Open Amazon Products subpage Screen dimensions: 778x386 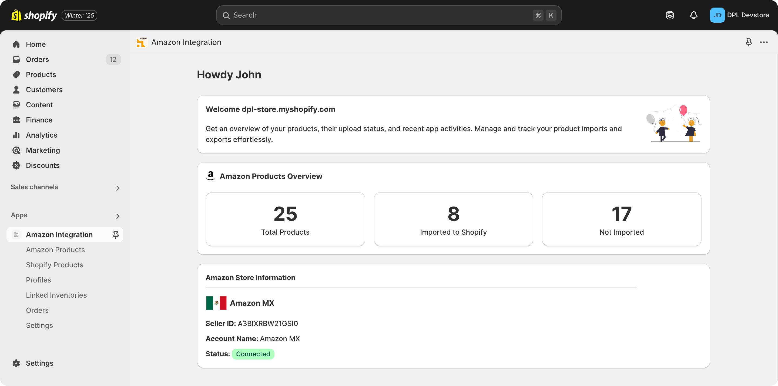[x=55, y=250]
